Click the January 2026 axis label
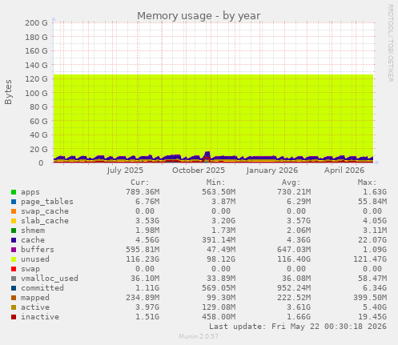 pos(272,170)
